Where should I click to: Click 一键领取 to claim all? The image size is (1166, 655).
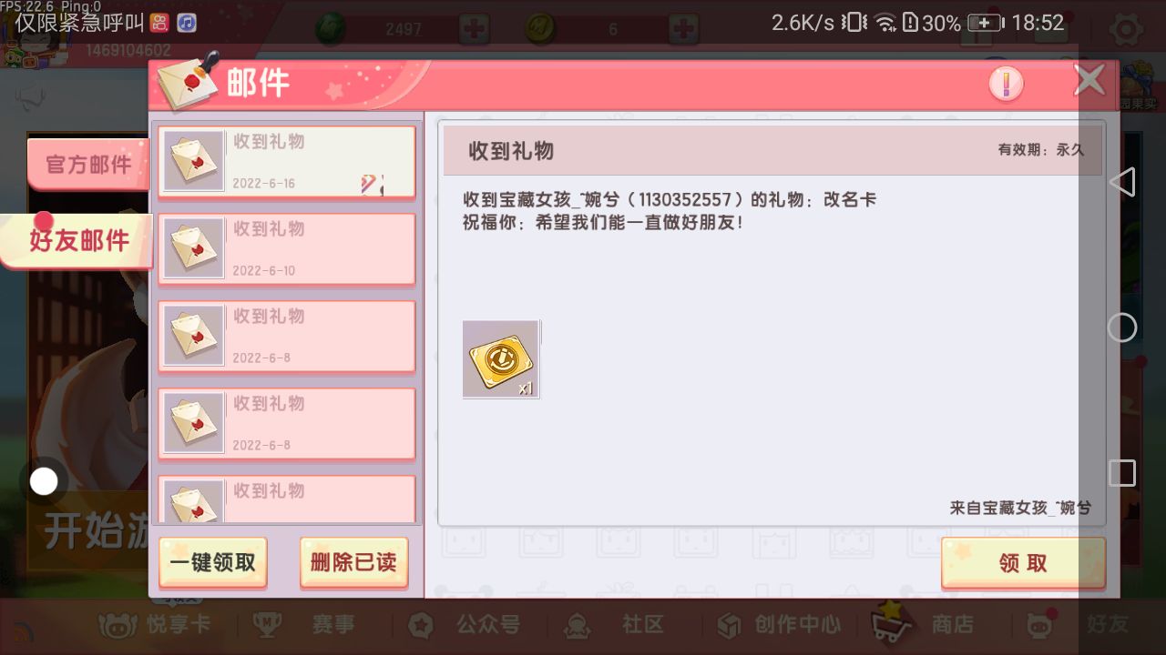coord(213,563)
